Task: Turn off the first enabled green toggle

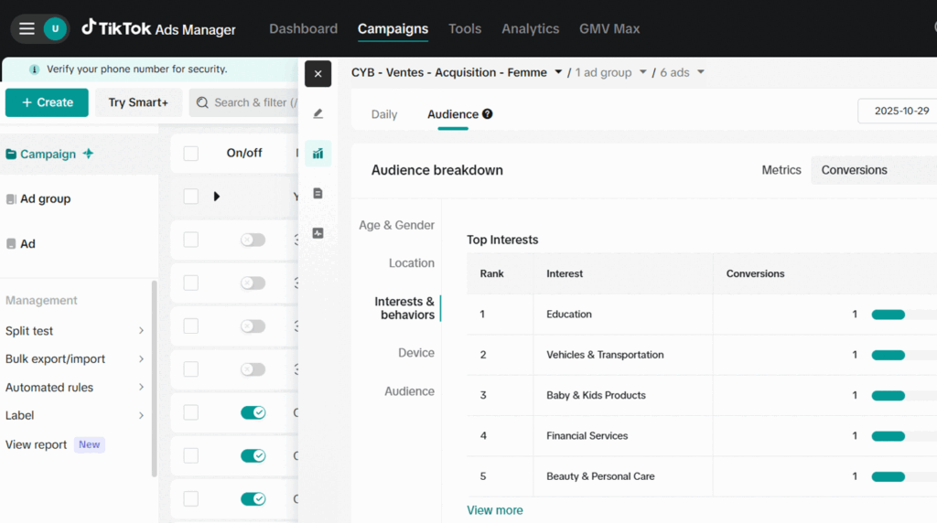Action: 253,413
